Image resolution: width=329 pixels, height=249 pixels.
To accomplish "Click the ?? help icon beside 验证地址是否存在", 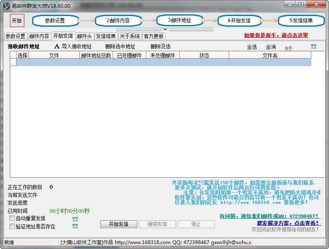I will 75,226.
